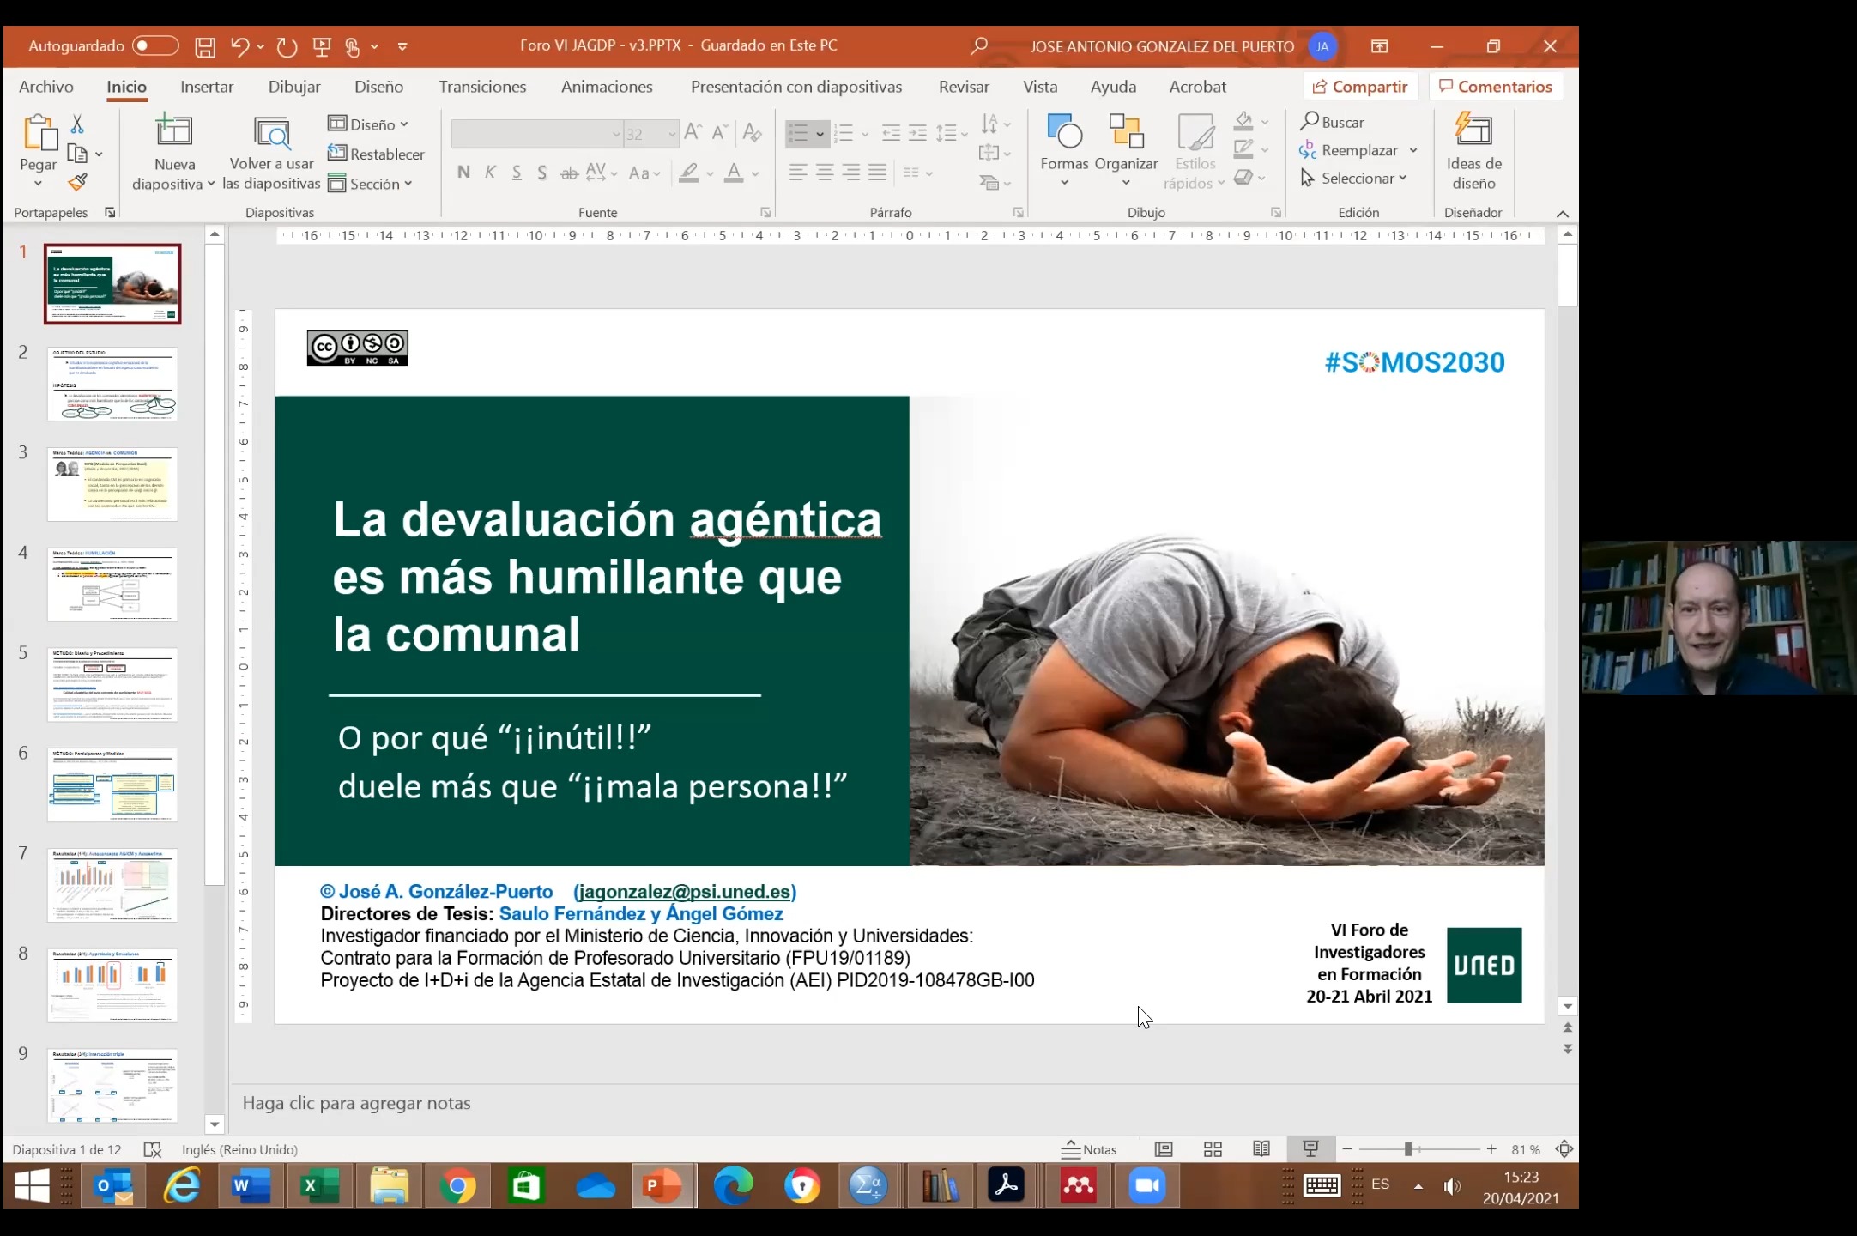The image size is (1857, 1236).
Task: Toggle the Notas pane
Action: (1089, 1149)
